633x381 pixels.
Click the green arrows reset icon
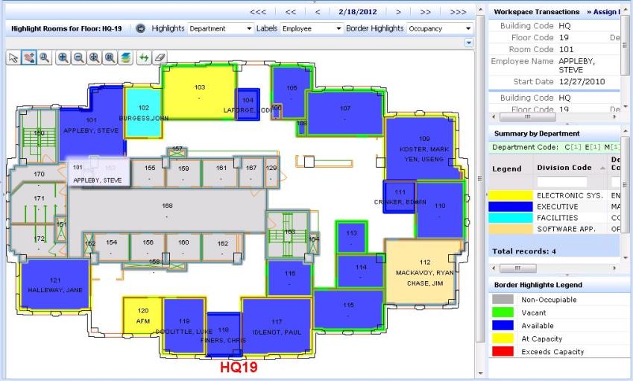pyautogui.click(x=145, y=57)
